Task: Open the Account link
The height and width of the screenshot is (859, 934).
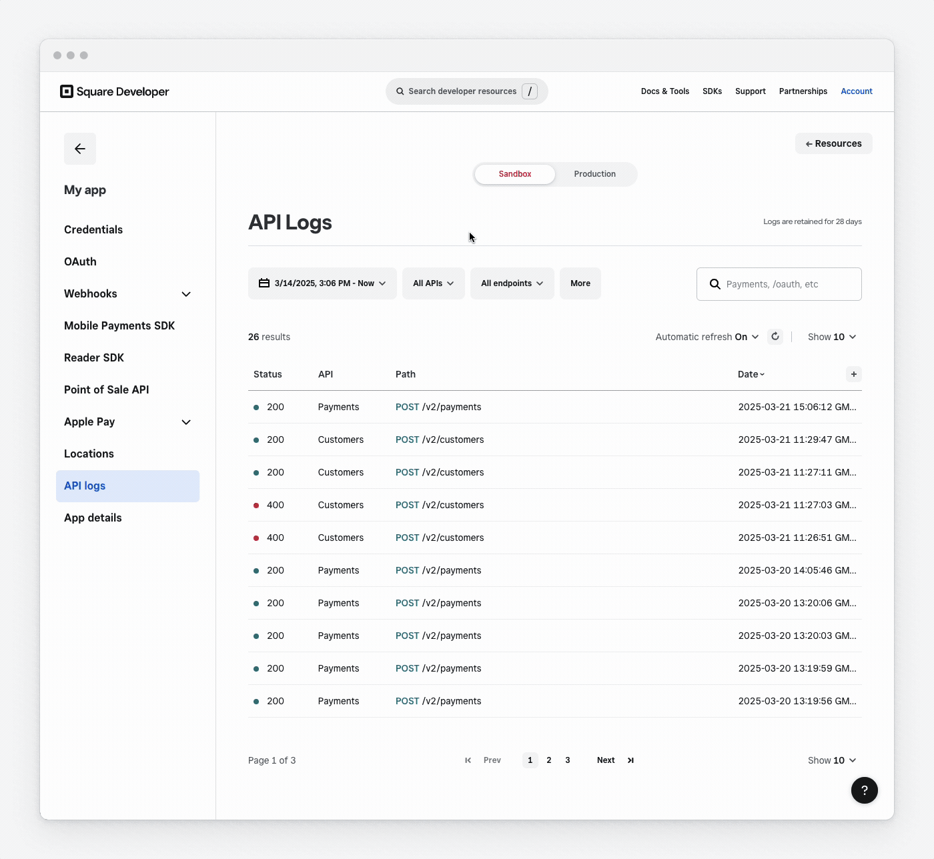Action: pyautogui.click(x=857, y=91)
